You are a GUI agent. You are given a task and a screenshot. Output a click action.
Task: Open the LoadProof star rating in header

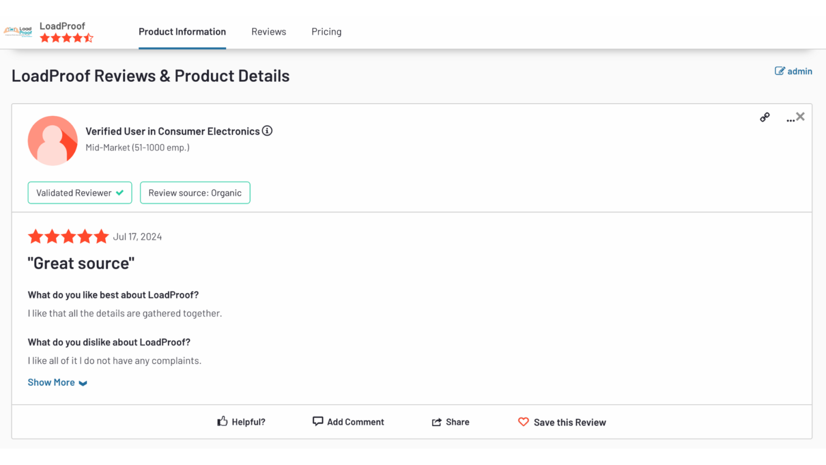point(67,38)
